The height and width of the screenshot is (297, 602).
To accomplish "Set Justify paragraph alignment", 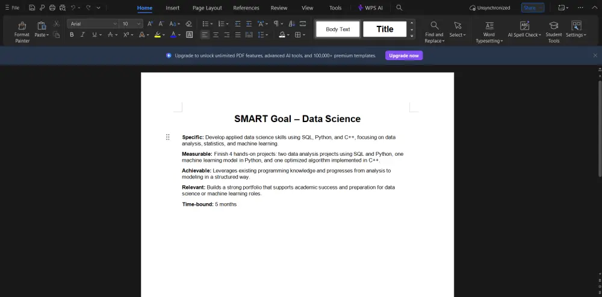I will pos(238,34).
